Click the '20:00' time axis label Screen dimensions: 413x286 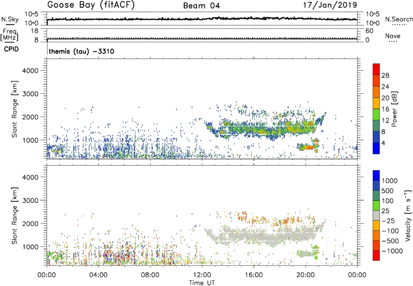306,275
